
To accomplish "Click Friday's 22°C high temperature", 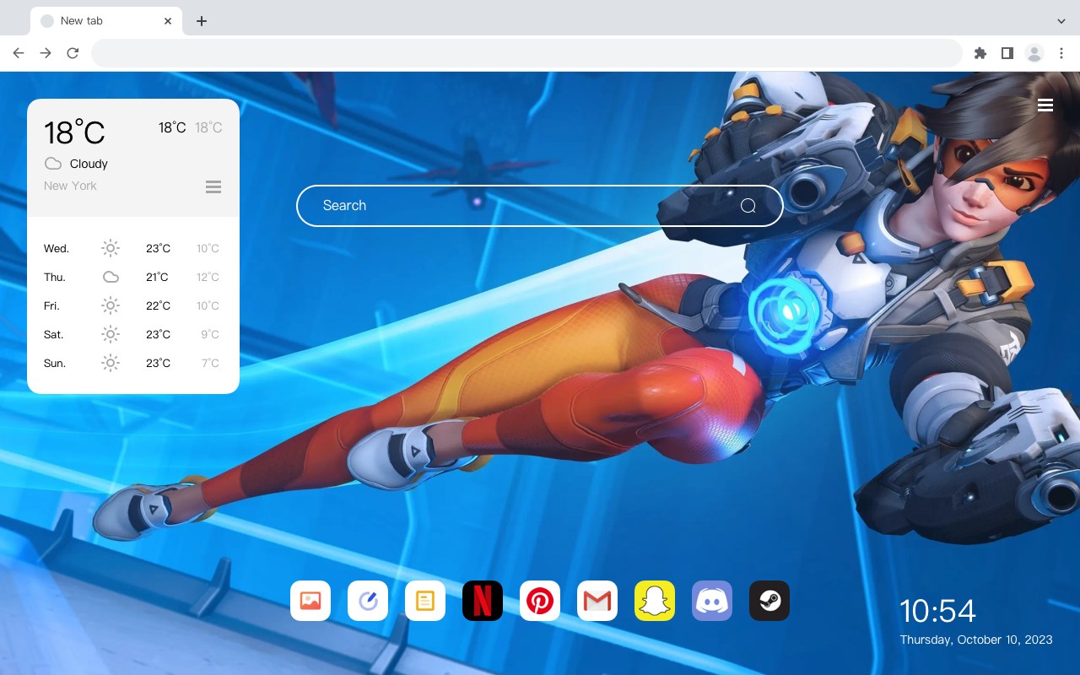I will click(x=158, y=305).
